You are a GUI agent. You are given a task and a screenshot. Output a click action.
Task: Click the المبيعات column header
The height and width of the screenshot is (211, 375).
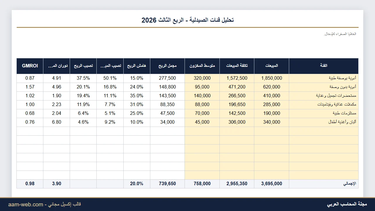click(272, 66)
